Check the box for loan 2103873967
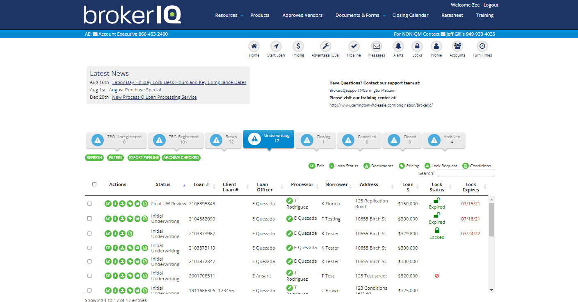Viewport: 578px width, 302px height. (x=89, y=234)
